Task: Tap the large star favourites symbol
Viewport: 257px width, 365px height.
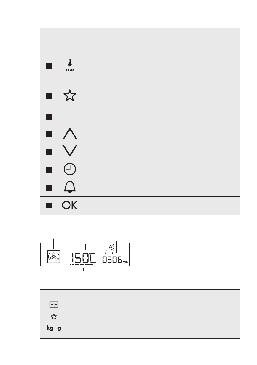Action: point(70,96)
